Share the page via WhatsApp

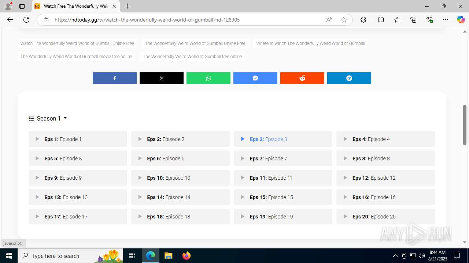(x=208, y=78)
